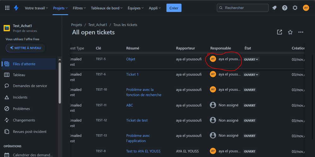Star this queue as favorite
The width and height of the screenshot is (315, 157).
click(x=290, y=32)
